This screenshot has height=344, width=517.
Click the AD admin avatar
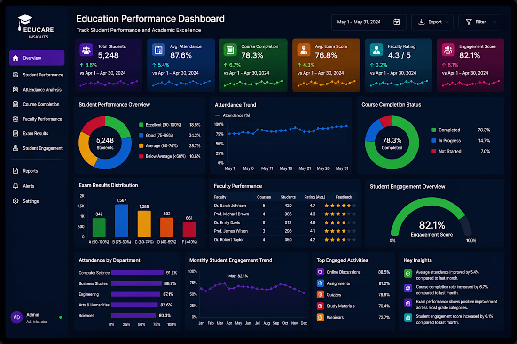[x=16, y=318]
